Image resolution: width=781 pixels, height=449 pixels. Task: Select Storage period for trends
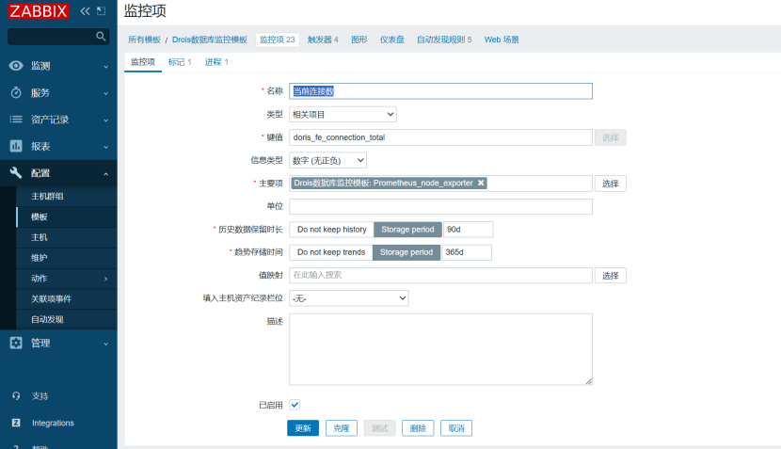tap(406, 252)
